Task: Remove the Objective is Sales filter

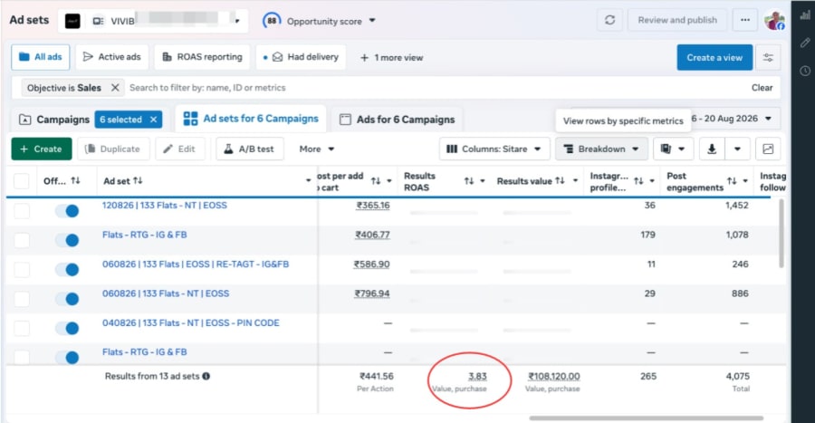Action: [115, 88]
